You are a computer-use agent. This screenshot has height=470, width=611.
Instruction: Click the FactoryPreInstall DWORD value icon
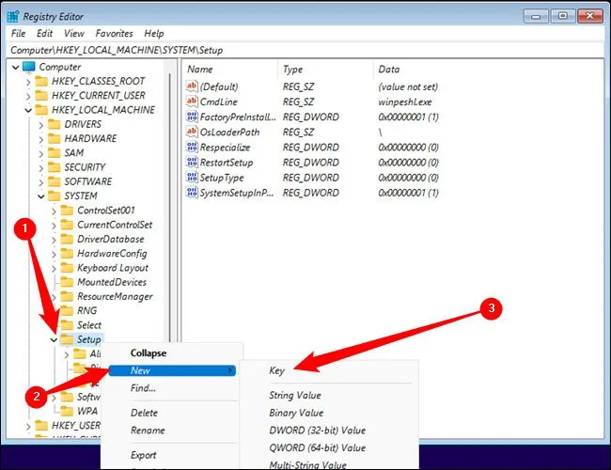click(193, 117)
